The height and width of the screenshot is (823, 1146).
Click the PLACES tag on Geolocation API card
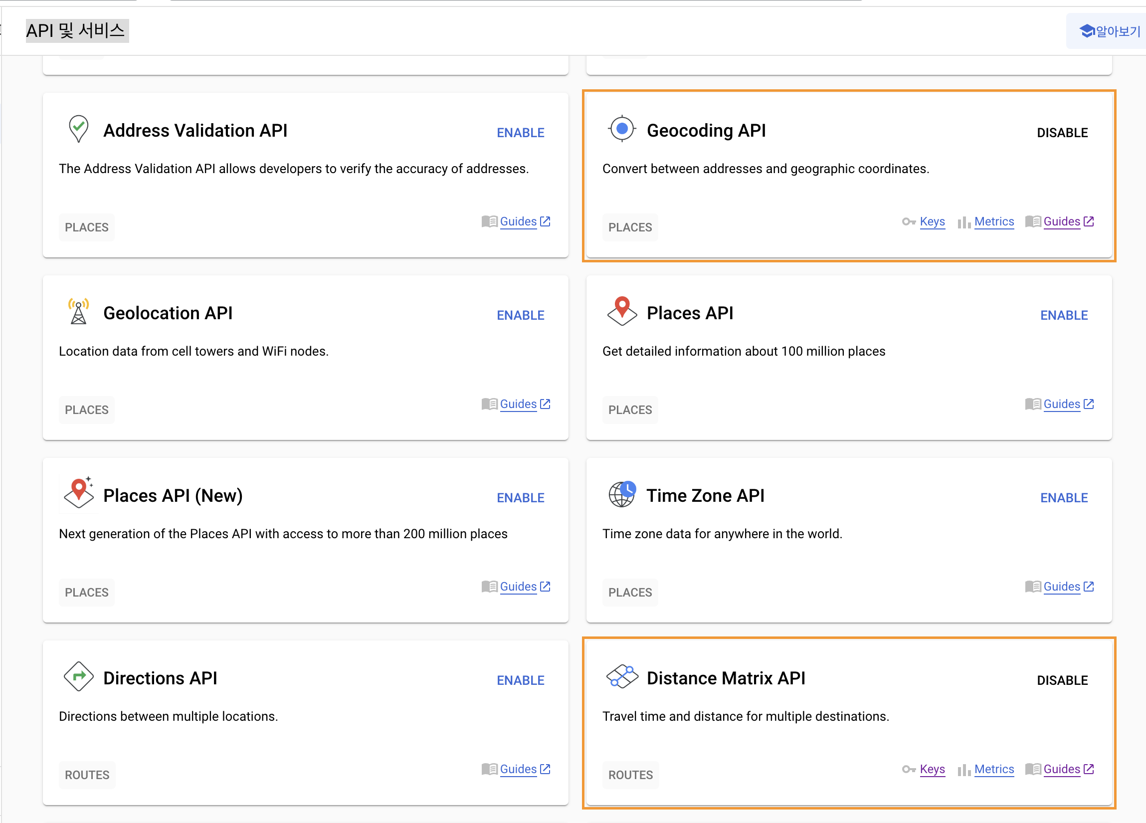[x=86, y=410]
